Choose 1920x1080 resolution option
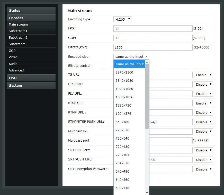 [x=124, y=89]
